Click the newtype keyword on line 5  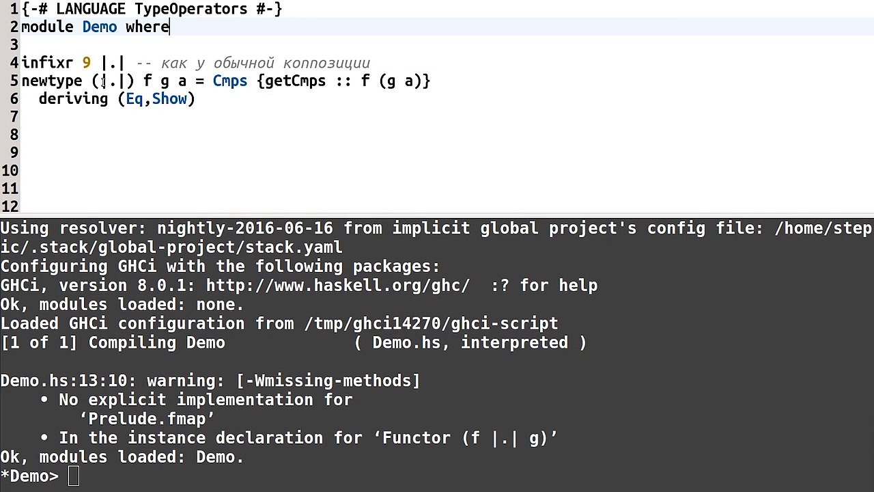point(52,81)
